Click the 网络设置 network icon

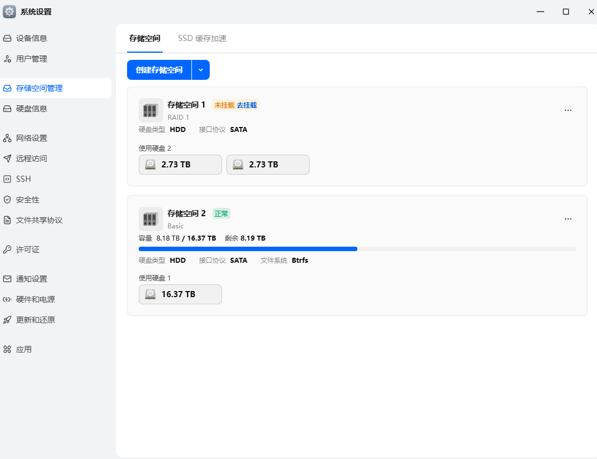pyautogui.click(x=7, y=138)
